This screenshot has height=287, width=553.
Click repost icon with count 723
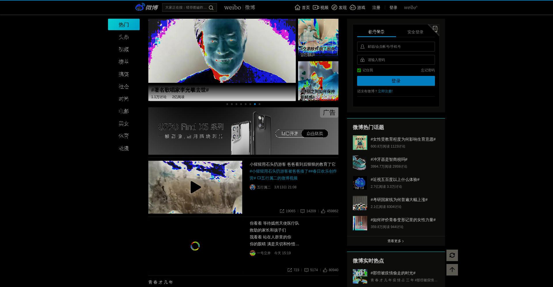click(290, 270)
